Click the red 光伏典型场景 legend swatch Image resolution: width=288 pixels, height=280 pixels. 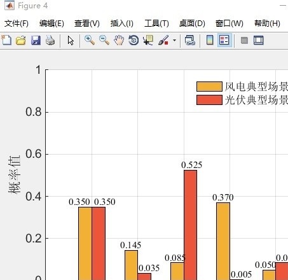tap(209, 100)
